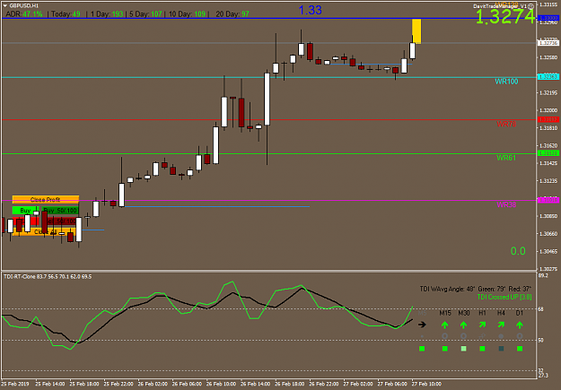Click the 10 Day: 109 readout
Screen dimensions: 561x390
coord(187,14)
